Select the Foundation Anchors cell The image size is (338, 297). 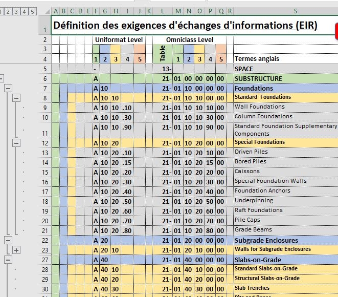(x=286, y=192)
